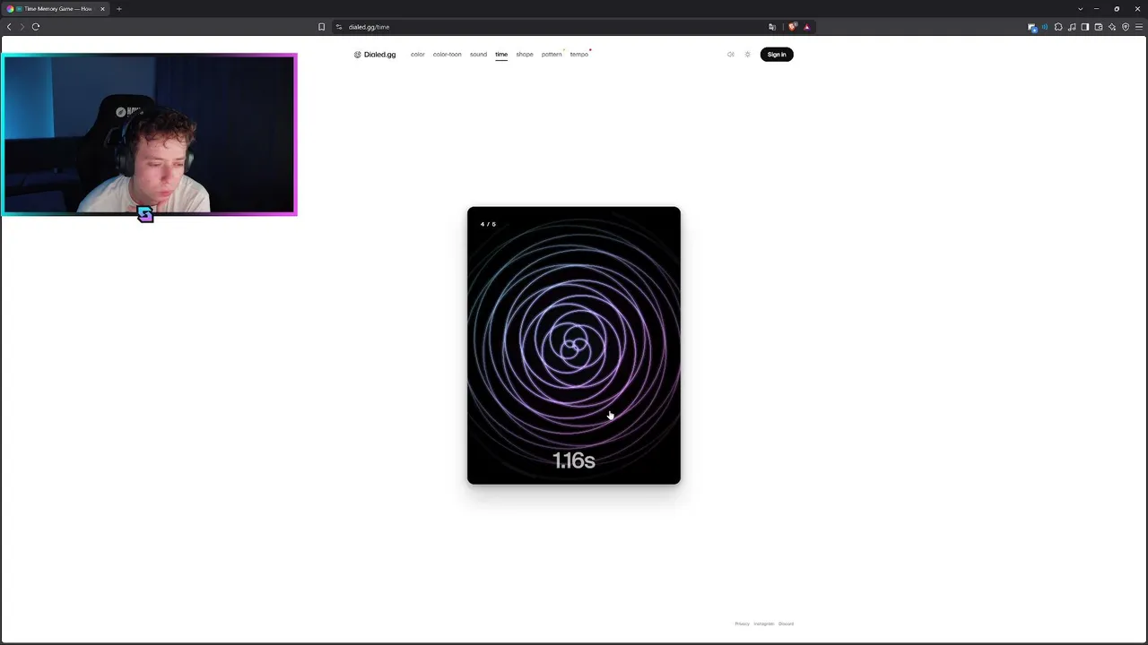
Task: Click the 4 / 5 round counter
Action: click(488, 224)
